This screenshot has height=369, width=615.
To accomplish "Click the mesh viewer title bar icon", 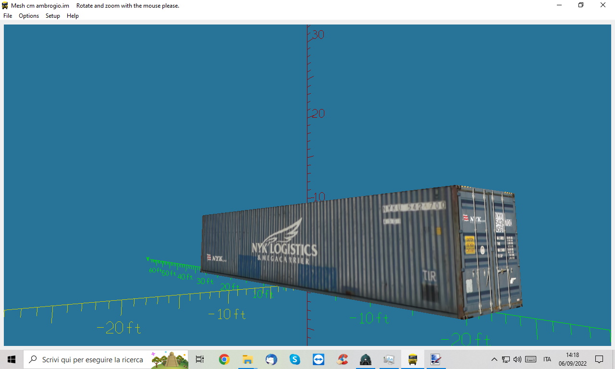I will point(5,5).
